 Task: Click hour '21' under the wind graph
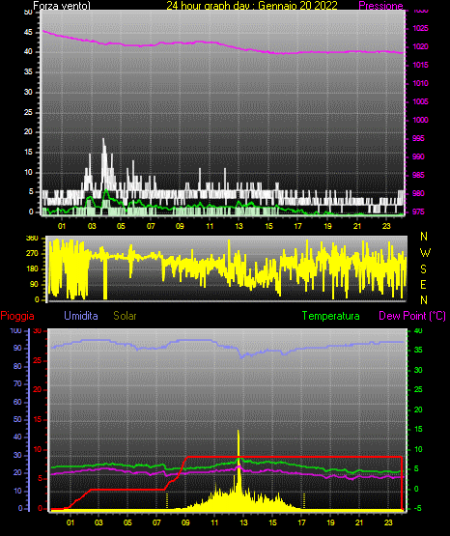(x=357, y=226)
